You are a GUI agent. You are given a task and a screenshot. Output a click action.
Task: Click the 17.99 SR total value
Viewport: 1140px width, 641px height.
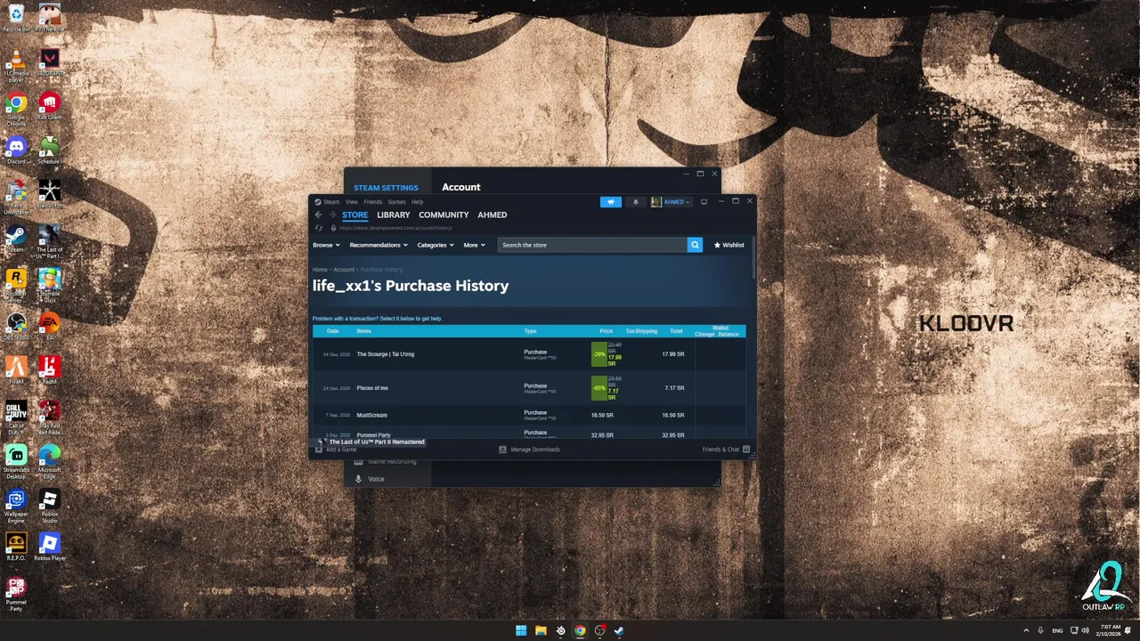673,354
